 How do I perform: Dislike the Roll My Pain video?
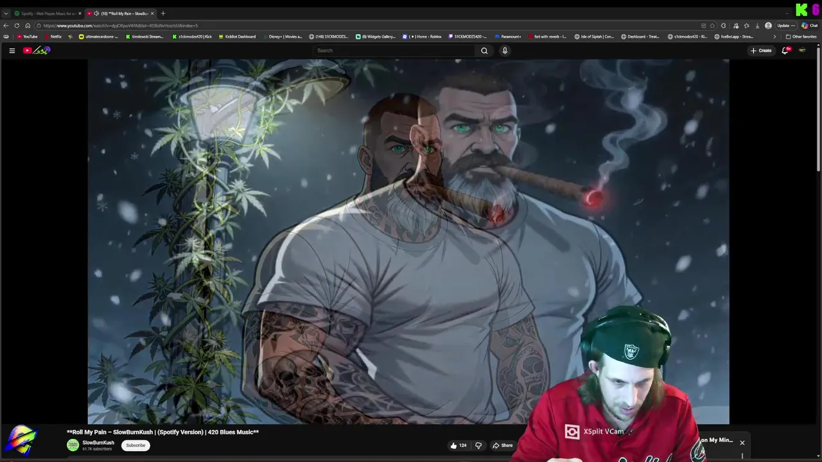[478, 445]
